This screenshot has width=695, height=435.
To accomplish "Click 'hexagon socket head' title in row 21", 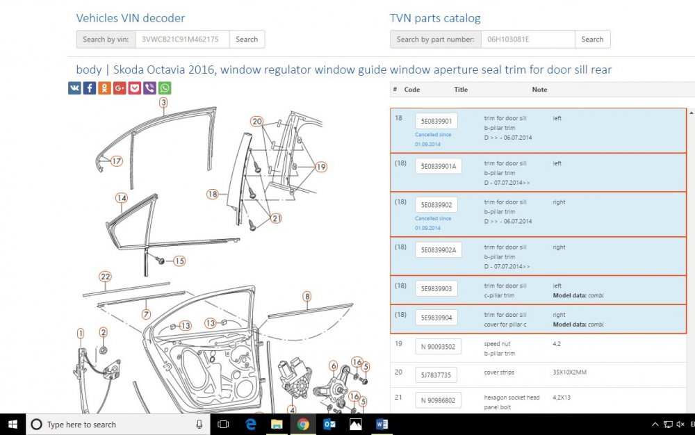I will (x=512, y=397).
